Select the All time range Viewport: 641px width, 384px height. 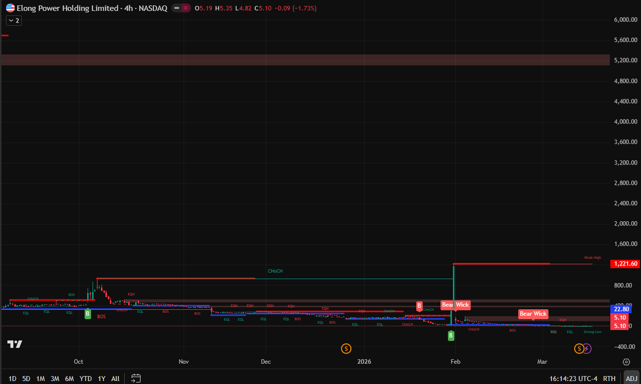point(115,378)
